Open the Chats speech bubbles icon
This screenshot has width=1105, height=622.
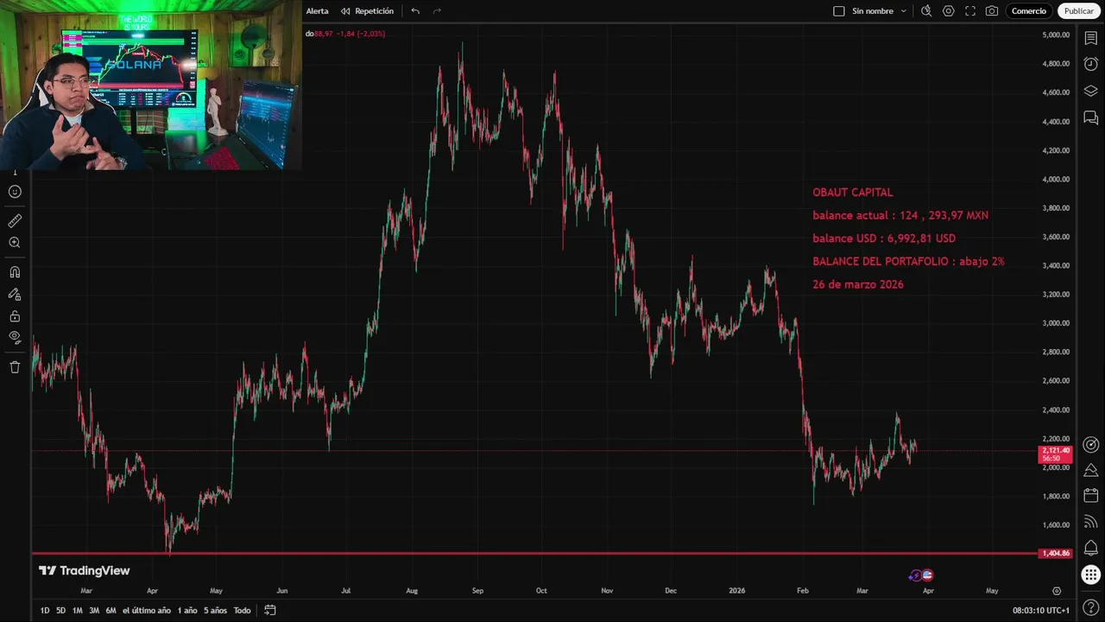(1091, 117)
